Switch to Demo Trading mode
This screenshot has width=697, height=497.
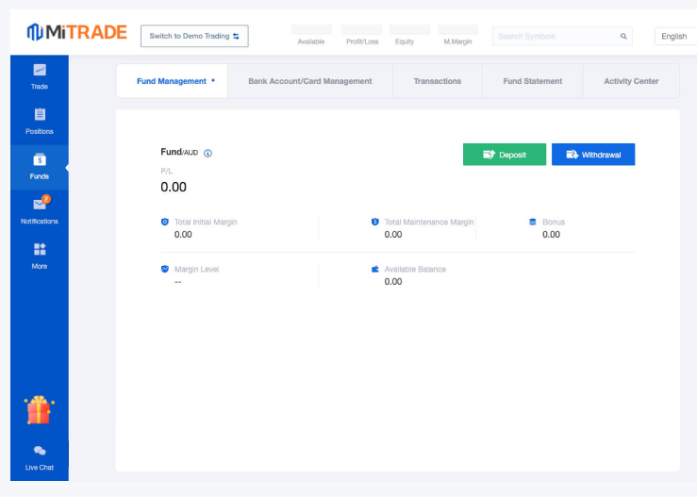[x=194, y=36]
